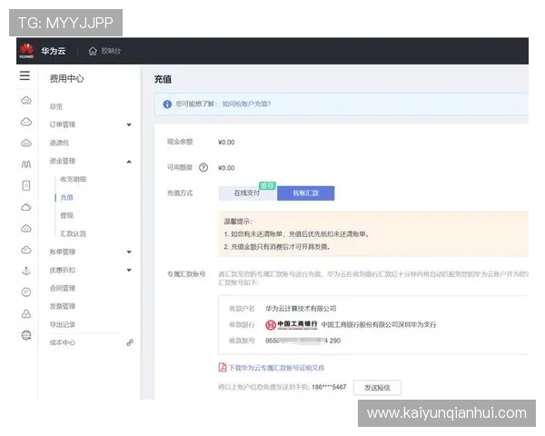Open 成本中心 in the sidebar

click(x=62, y=342)
